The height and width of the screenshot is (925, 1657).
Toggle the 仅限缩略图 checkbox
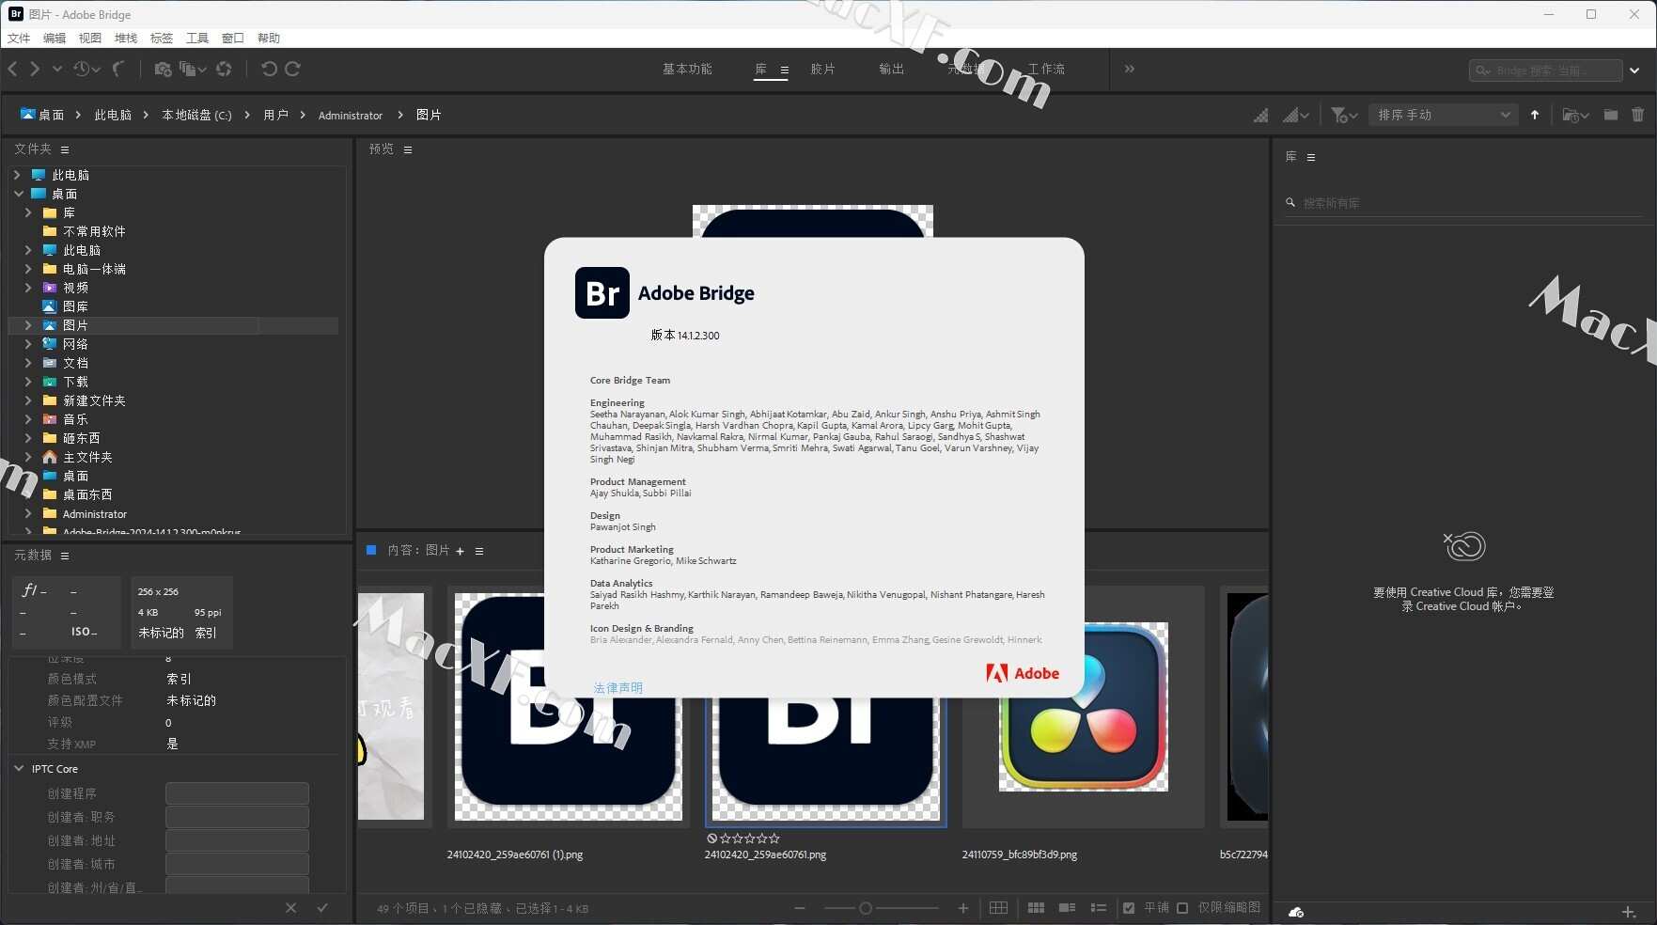click(x=1182, y=908)
